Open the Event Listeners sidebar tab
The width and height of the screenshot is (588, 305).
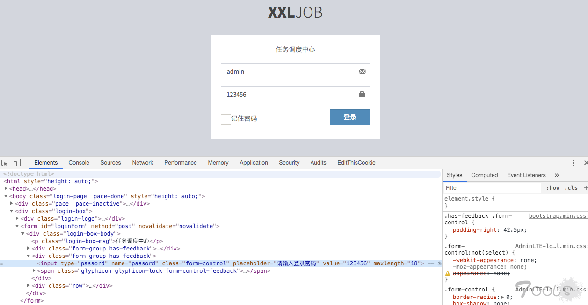click(x=526, y=175)
